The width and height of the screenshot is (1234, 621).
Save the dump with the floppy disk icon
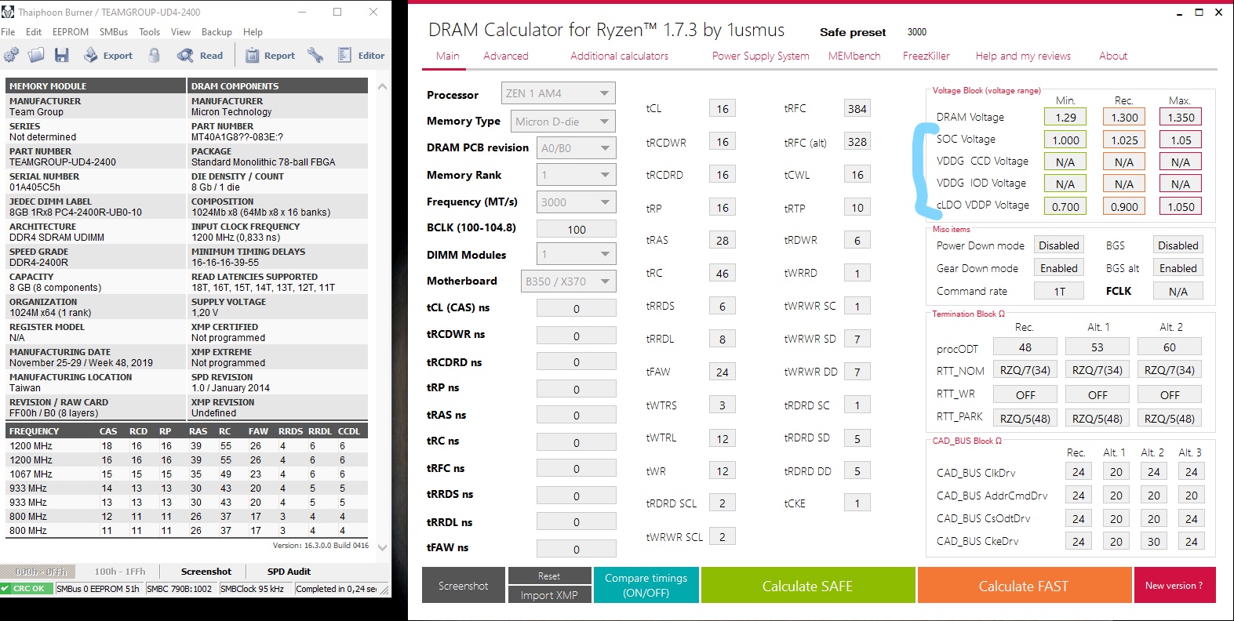[62, 55]
